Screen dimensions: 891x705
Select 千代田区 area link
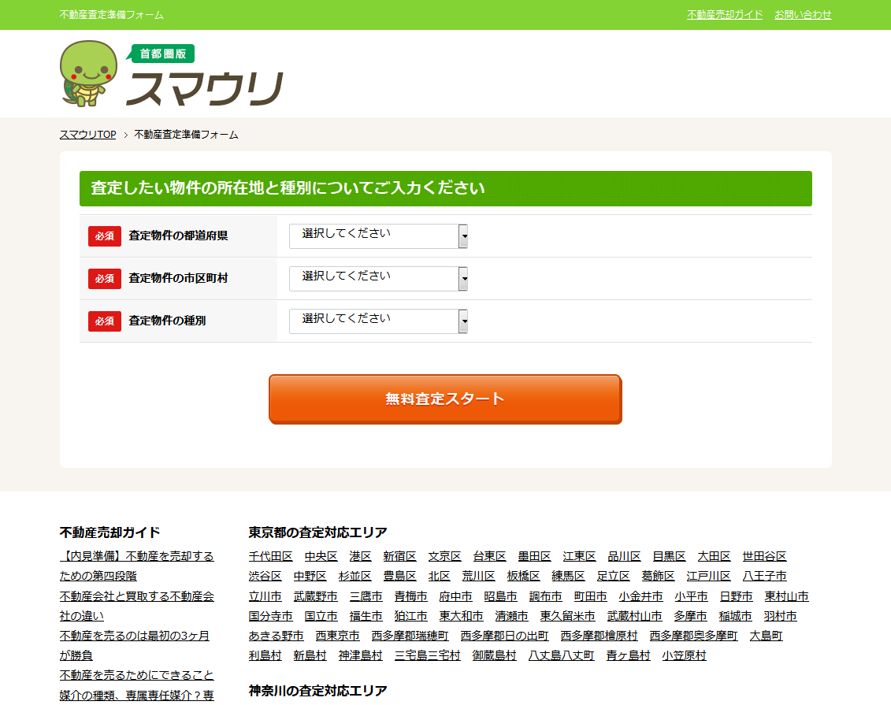point(270,556)
